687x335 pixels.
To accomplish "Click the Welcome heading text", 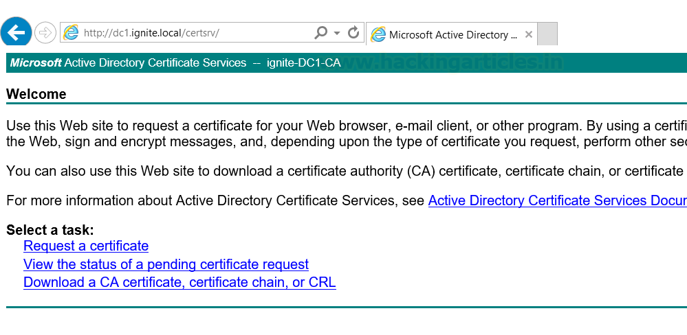I will 36,94.
